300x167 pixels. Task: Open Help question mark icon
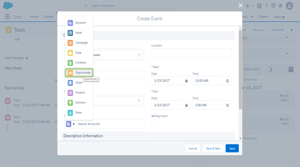click(266, 6)
